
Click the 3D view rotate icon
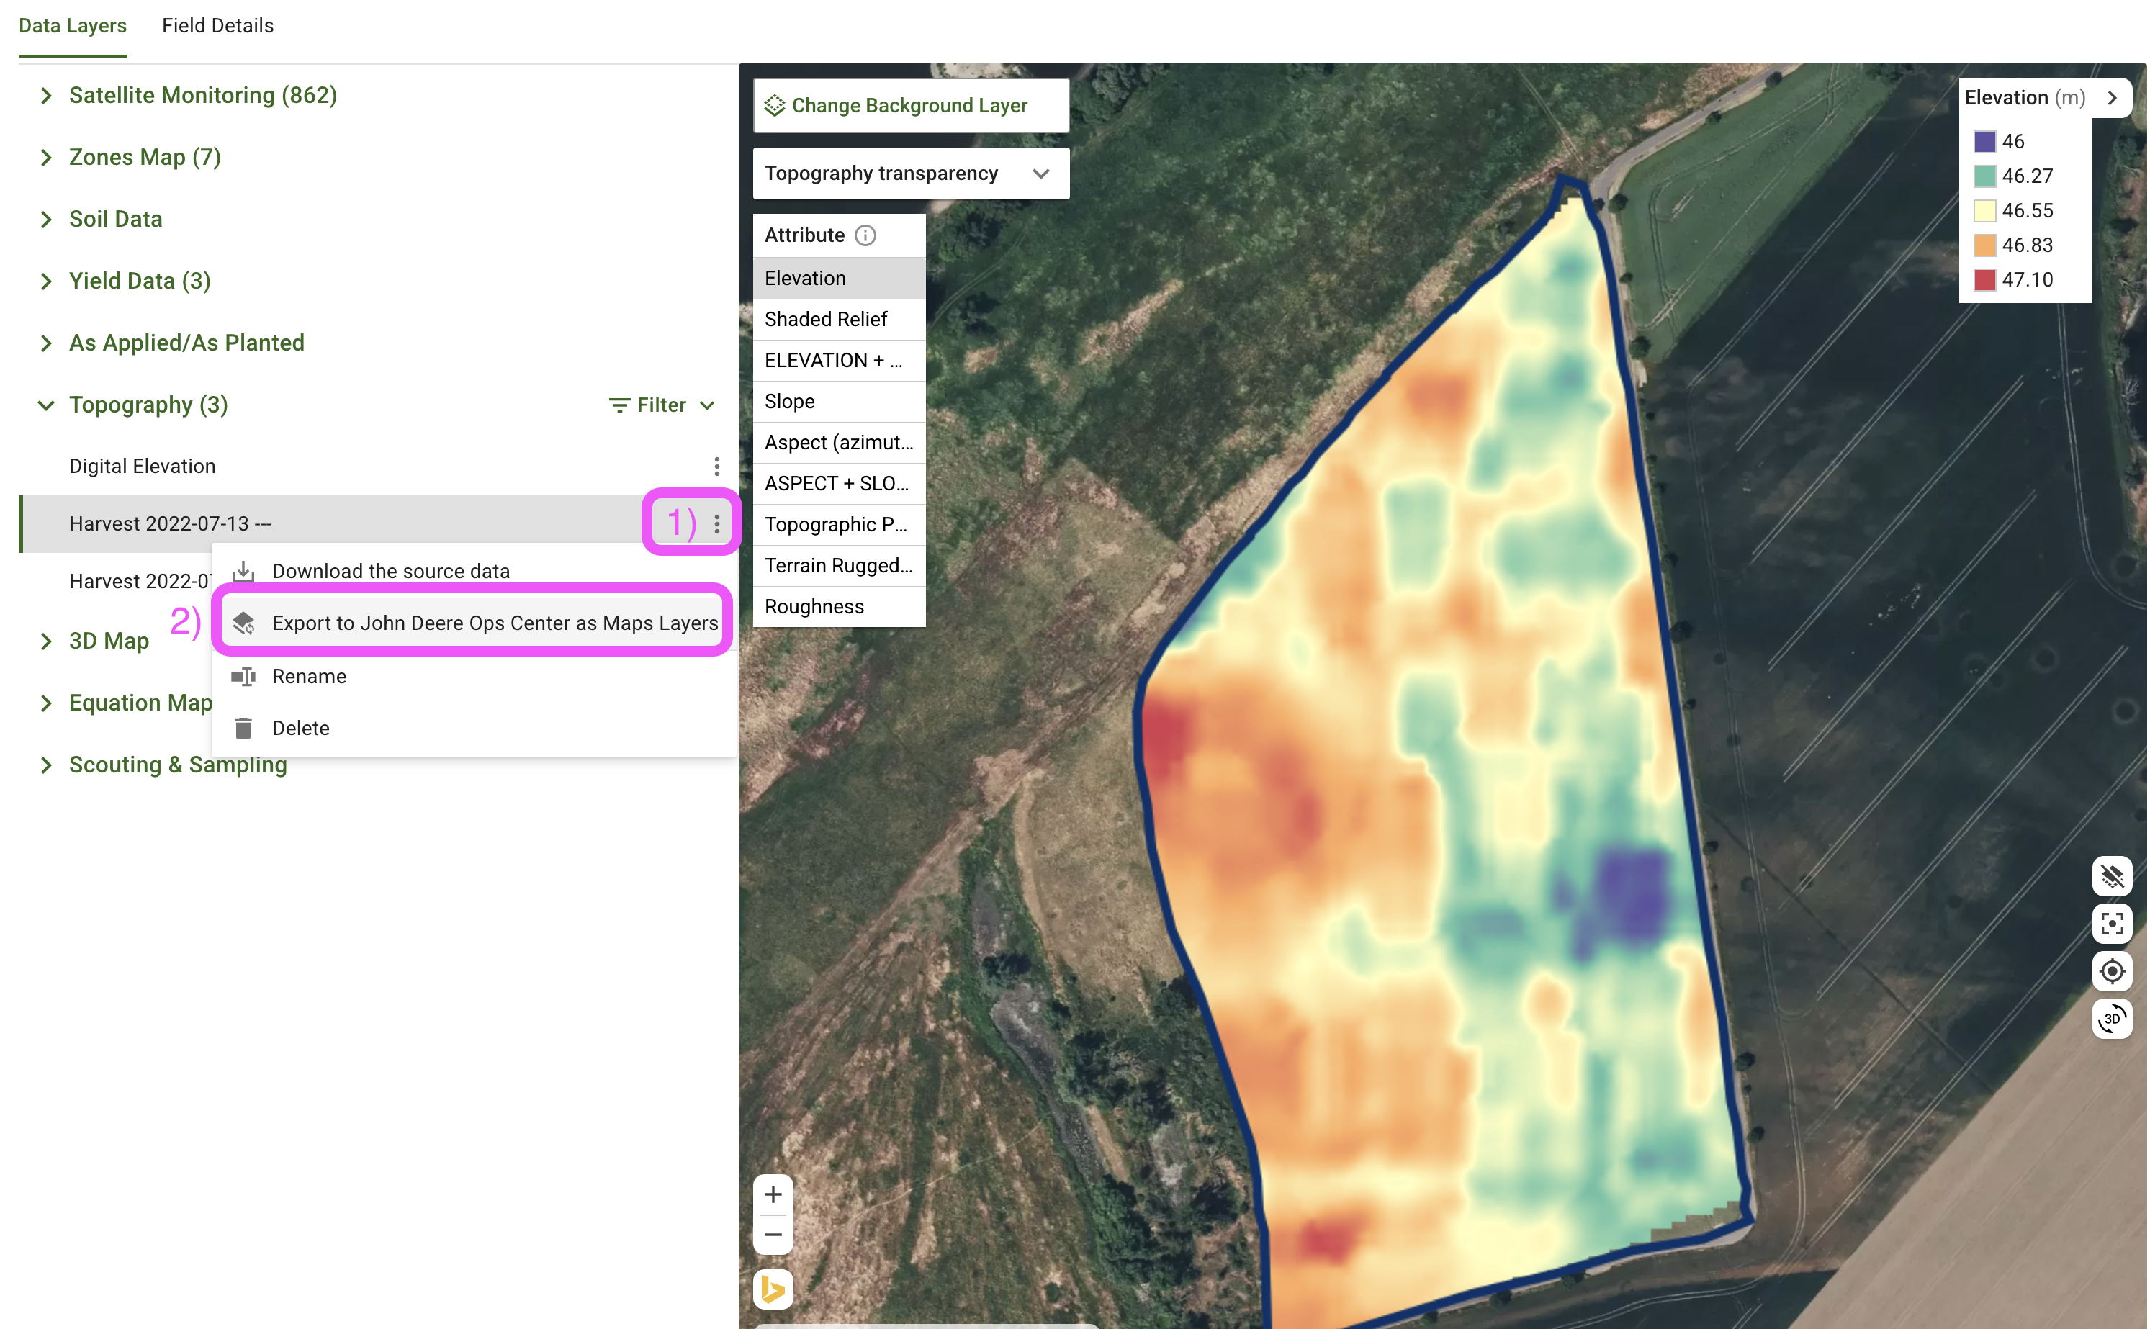[2111, 1019]
